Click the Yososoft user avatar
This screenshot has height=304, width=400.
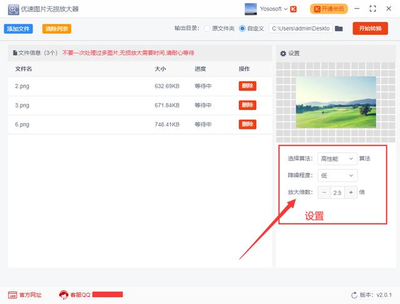(251, 9)
